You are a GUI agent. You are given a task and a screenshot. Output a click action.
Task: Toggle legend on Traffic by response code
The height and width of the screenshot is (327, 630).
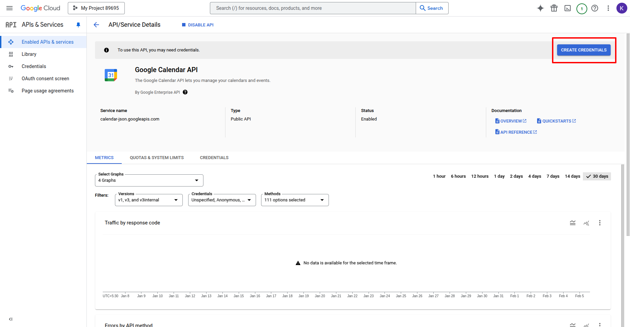click(573, 223)
